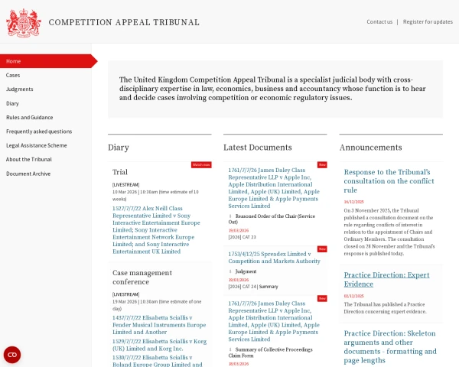The height and width of the screenshot is (367, 459).
Task: Click the Competition Appeal Tribunal title
Action: click(124, 22)
